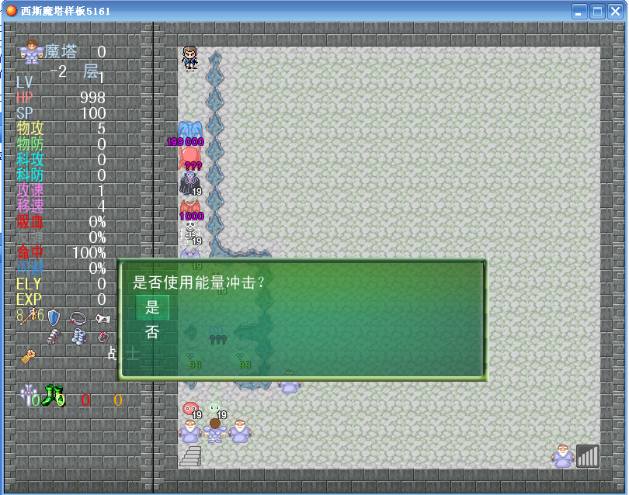Click the EXP label
629x495 pixels.
29,299
